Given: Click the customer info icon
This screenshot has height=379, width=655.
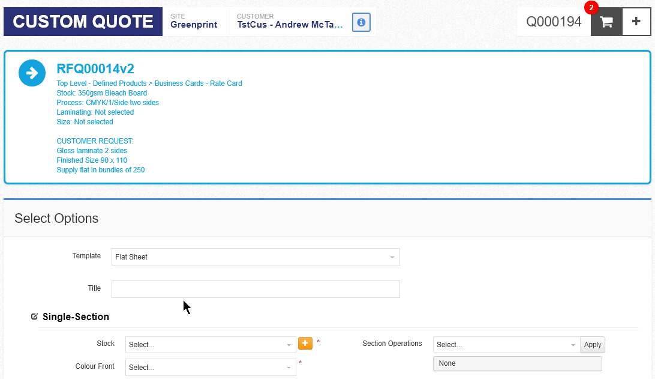Looking at the screenshot, I should [361, 22].
